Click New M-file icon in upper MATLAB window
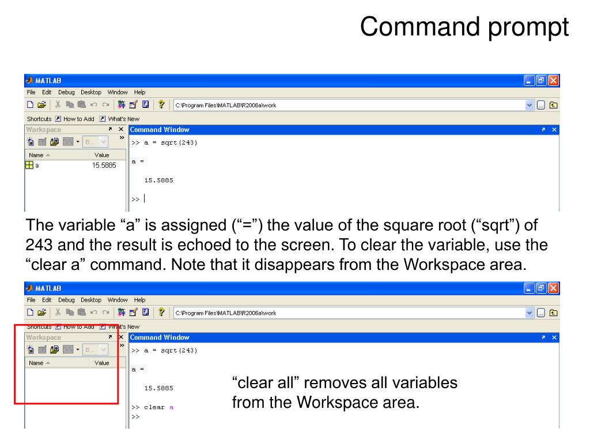The height and width of the screenshot is (443, 590). pyautogui.click(x=31, y=105)
